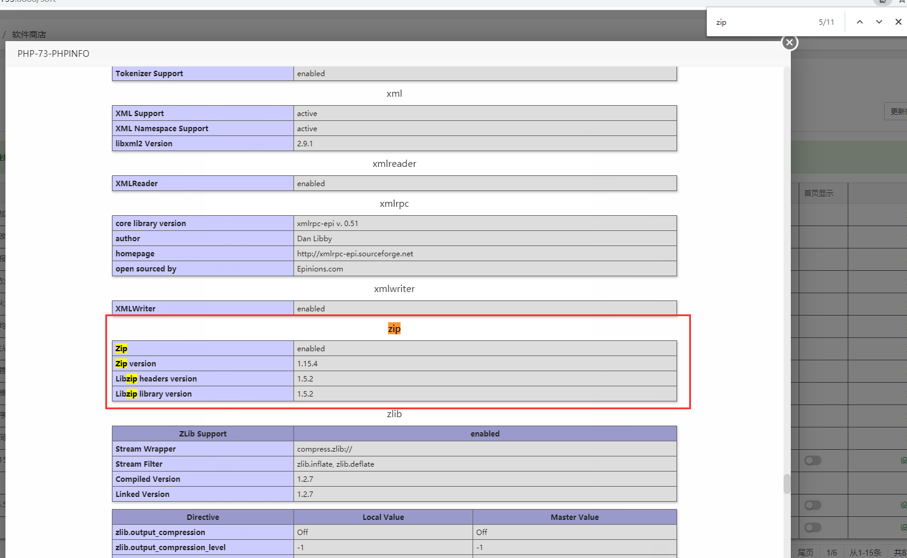Click the 'xmlwriter' section heading
The width and height of the screenshot is (907, 558).
click(395, 289)
